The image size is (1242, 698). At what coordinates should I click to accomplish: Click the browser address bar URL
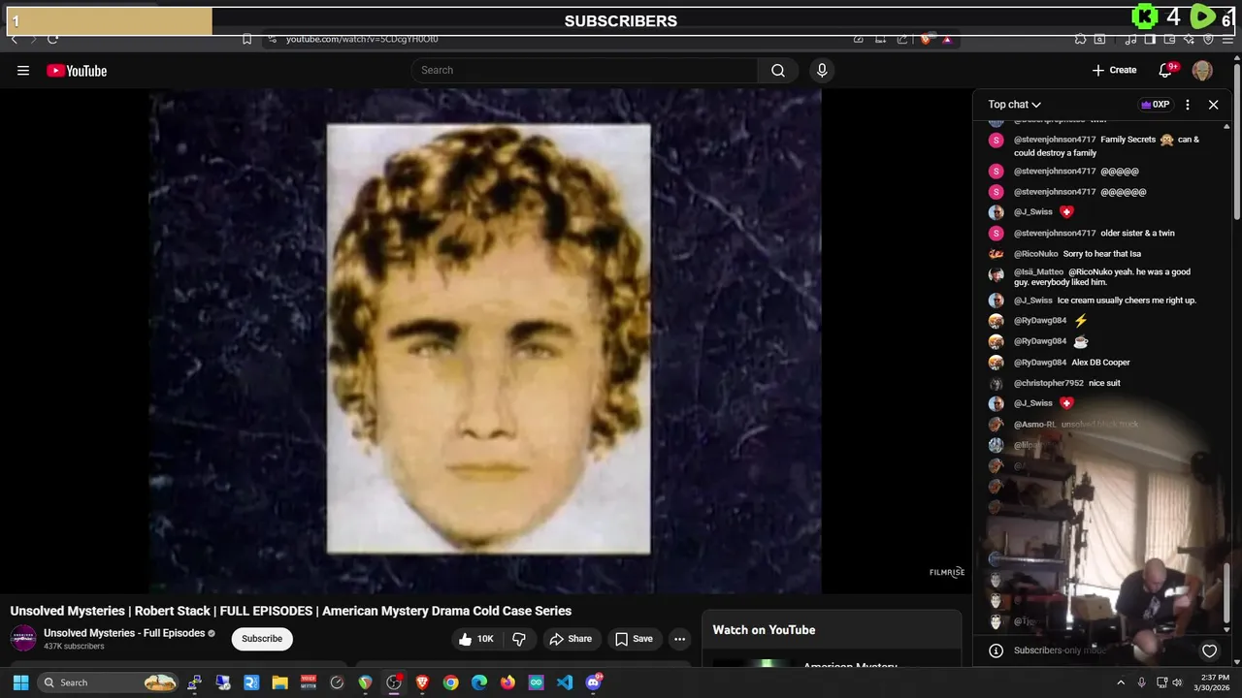(362, 39)
